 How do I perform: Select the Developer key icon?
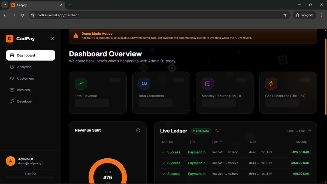point(11,101)
